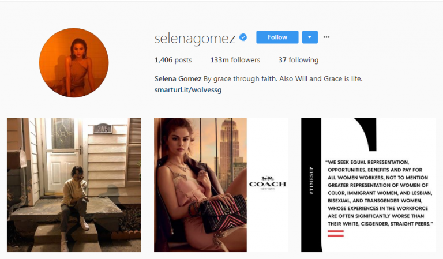
Task: Click the vertical #TIMESUP hashtag label
Action: tap(311, 180)
